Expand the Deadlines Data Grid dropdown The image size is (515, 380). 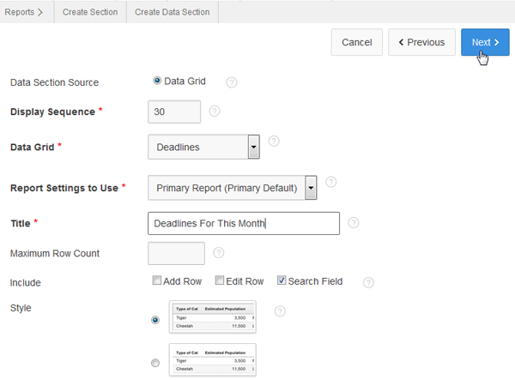point(253,147)
